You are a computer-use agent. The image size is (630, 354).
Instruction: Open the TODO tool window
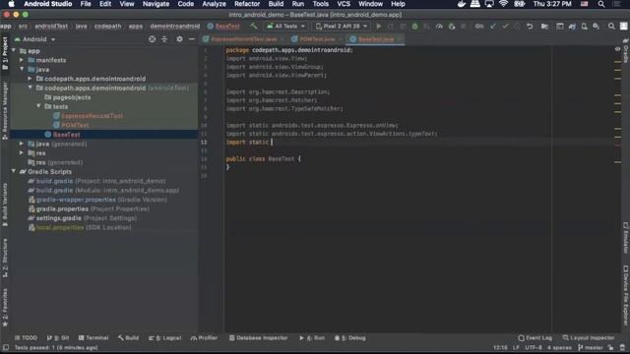26,338
